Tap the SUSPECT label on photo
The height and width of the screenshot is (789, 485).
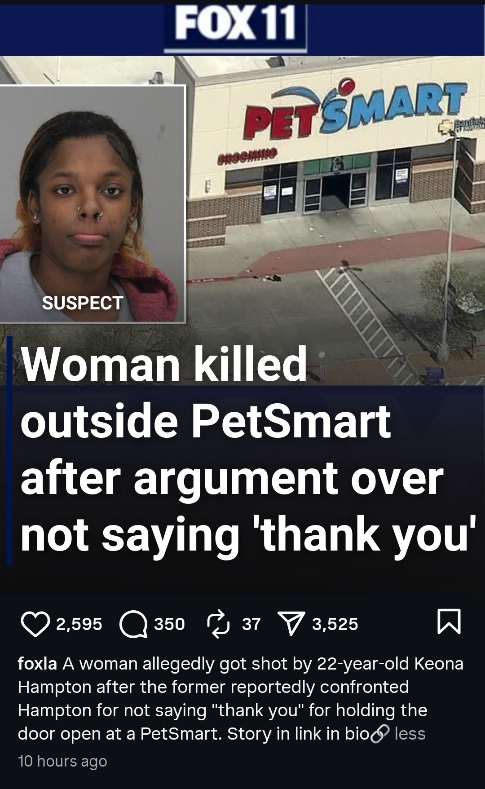coord(83,303)
